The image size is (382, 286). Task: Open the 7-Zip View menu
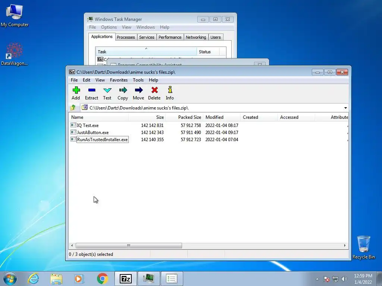point(100,80)
